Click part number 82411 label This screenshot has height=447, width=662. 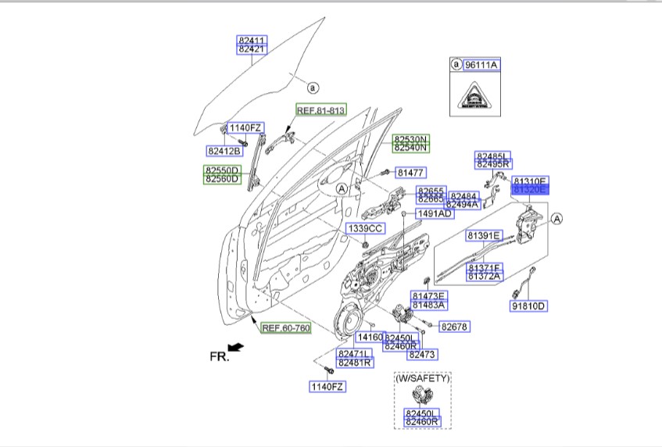252,39
